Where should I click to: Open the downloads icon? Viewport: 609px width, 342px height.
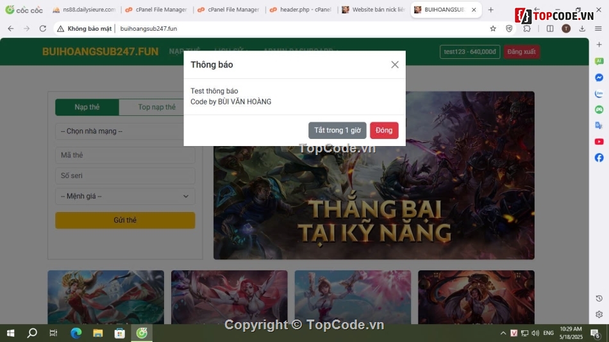(x=582, y=28)
